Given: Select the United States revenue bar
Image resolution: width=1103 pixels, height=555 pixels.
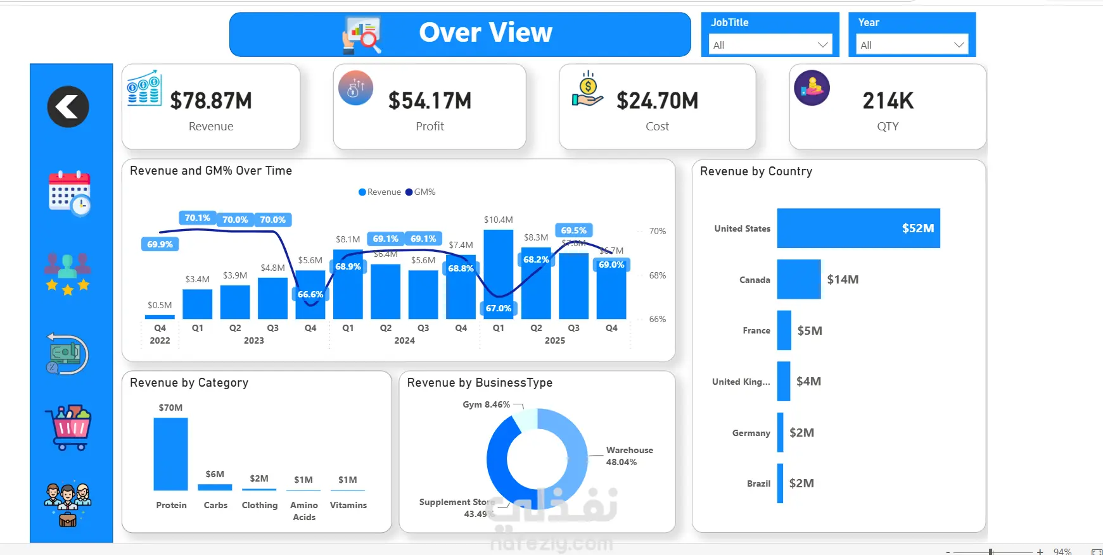Looking at the screenshot, I should [858, 228].
